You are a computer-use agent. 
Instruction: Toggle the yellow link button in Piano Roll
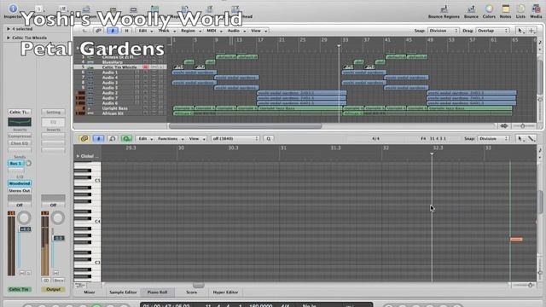pos(84,138)
